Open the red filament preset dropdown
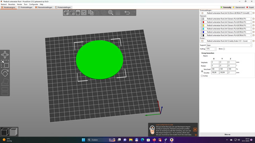This screenshot has width=255, height=143. (x=226, y=22)
